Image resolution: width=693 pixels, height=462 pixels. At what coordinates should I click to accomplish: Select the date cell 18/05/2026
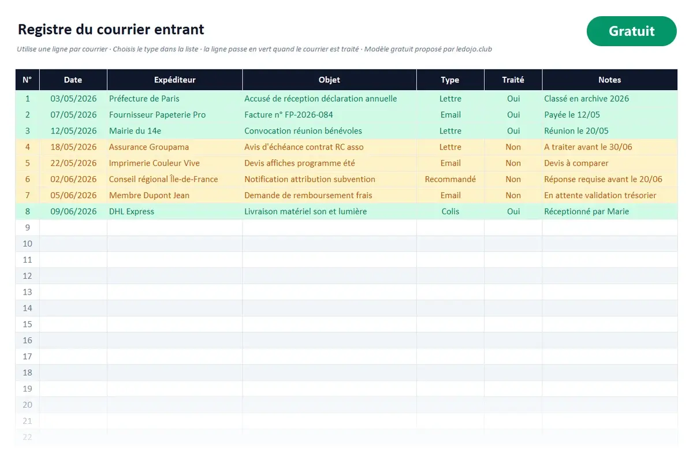[x=73, y=147]
